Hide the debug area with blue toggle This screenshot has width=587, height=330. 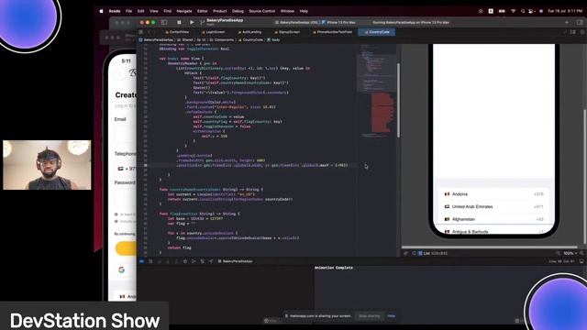[x=141, y=261]
